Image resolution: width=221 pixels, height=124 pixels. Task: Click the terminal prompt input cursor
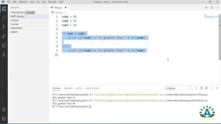pos(90,107)
